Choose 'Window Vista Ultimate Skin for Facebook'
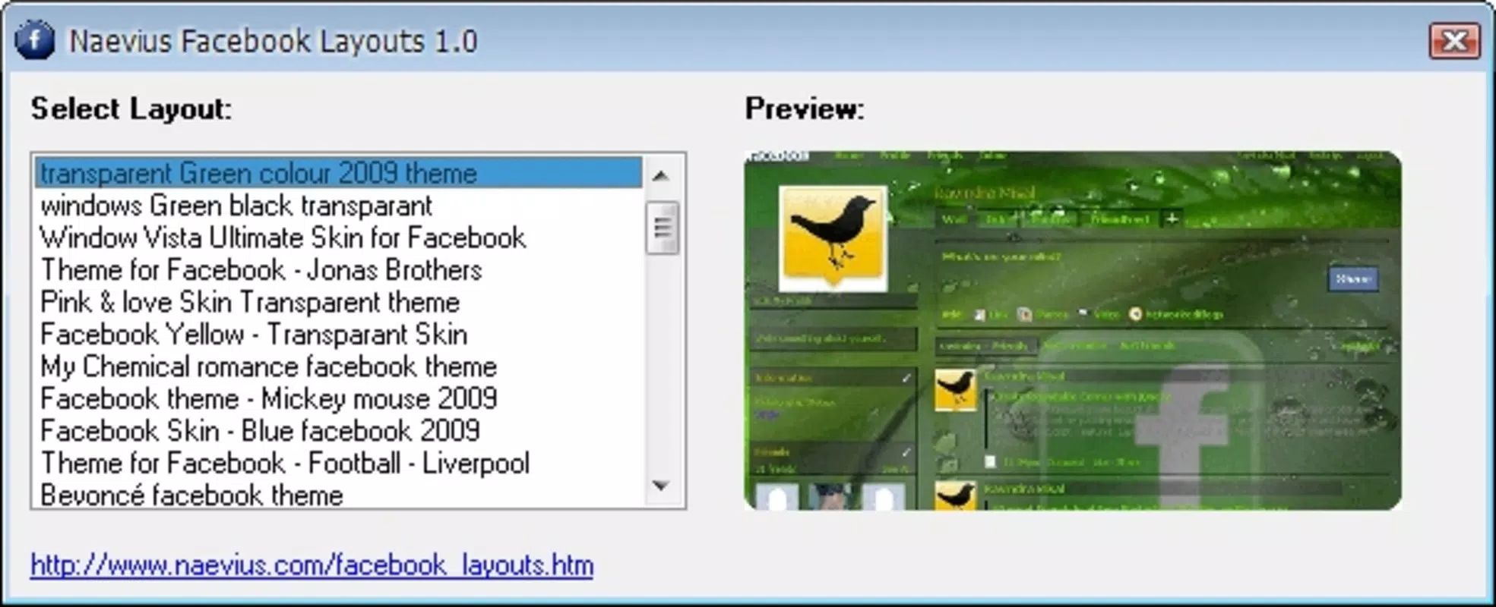The image size is (1496, 607). [x=339, y=237]
